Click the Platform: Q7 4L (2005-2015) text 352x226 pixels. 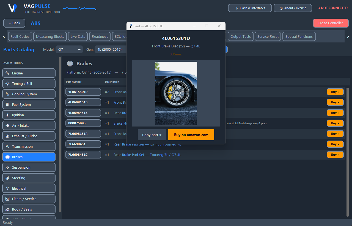pyautogui.click(x=89, y=72)
